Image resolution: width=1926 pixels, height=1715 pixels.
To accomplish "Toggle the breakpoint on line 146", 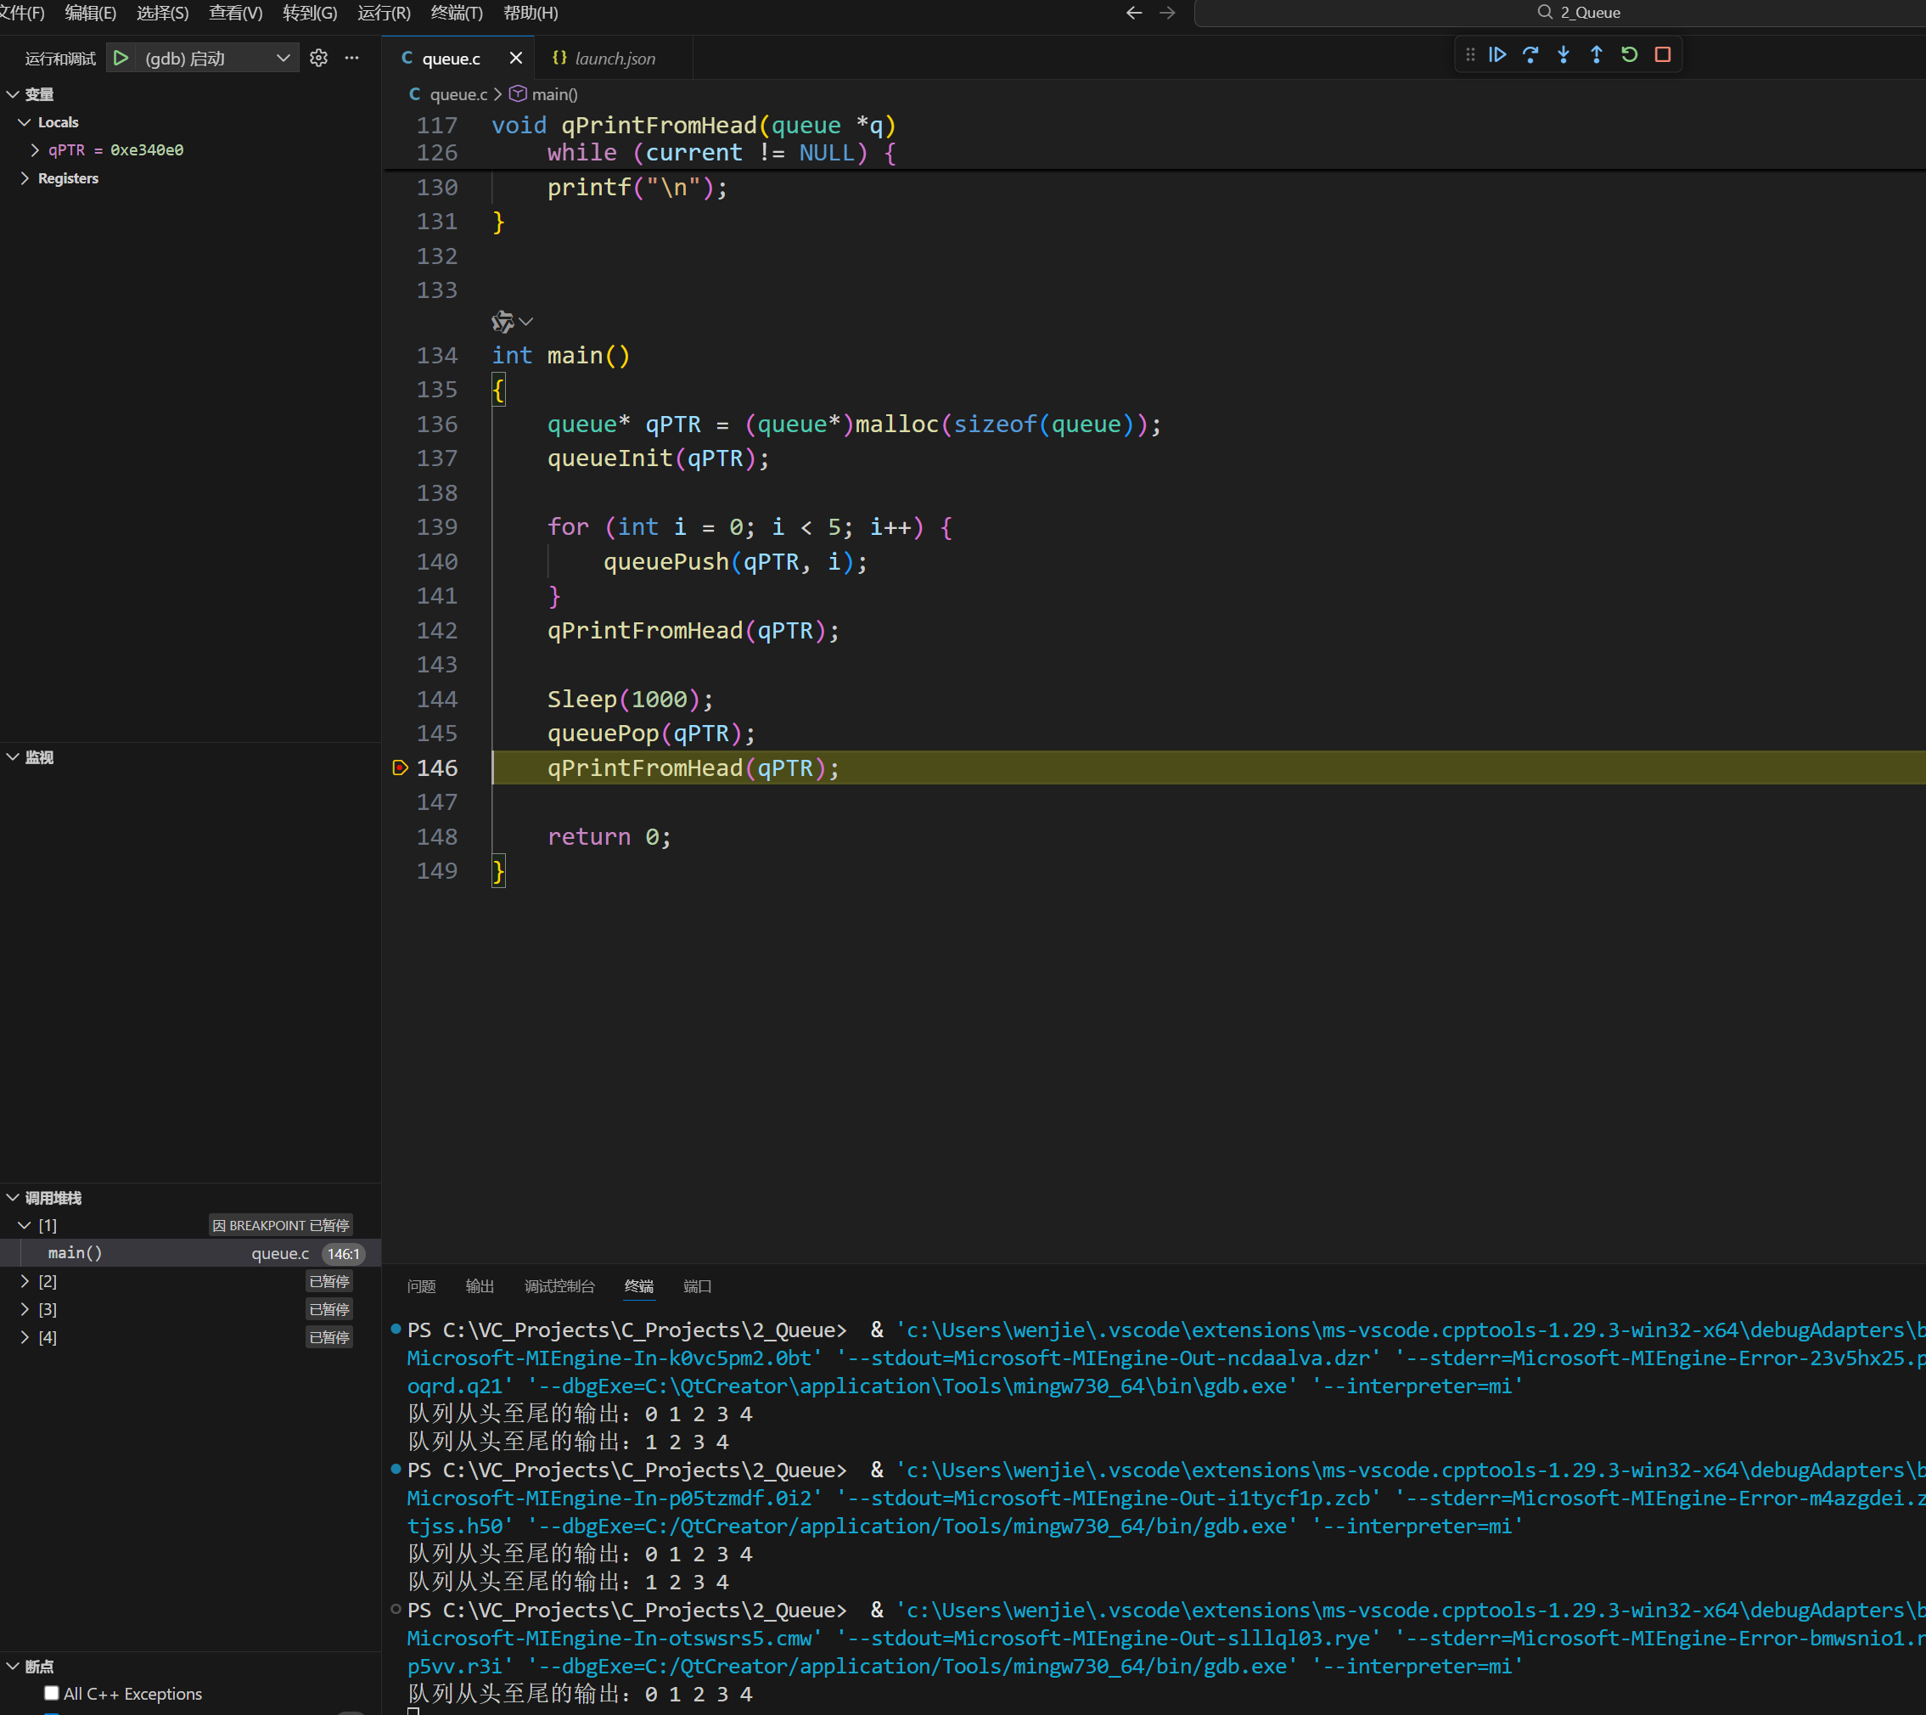I will click(x=400, y=768).
